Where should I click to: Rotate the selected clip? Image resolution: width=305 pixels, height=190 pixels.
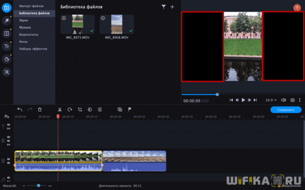coord(70,109)
